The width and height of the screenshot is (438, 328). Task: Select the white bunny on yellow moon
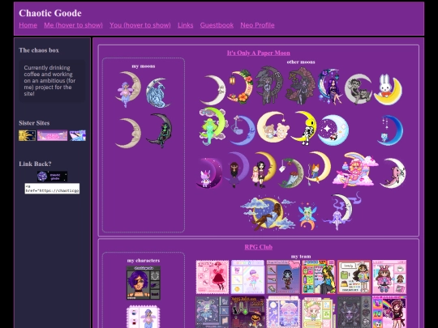pos(388,89)
